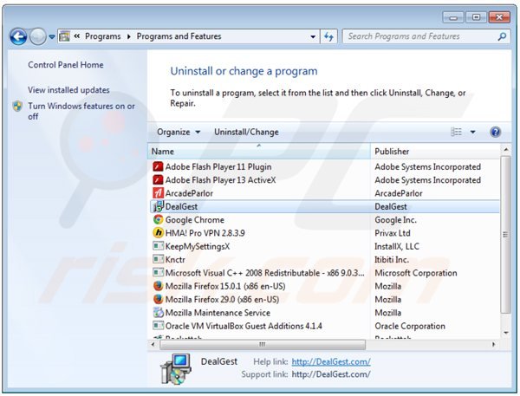The image size is (520, 396).
Task: Expand the view options dropdown arrow
Action: pos(473,132)
